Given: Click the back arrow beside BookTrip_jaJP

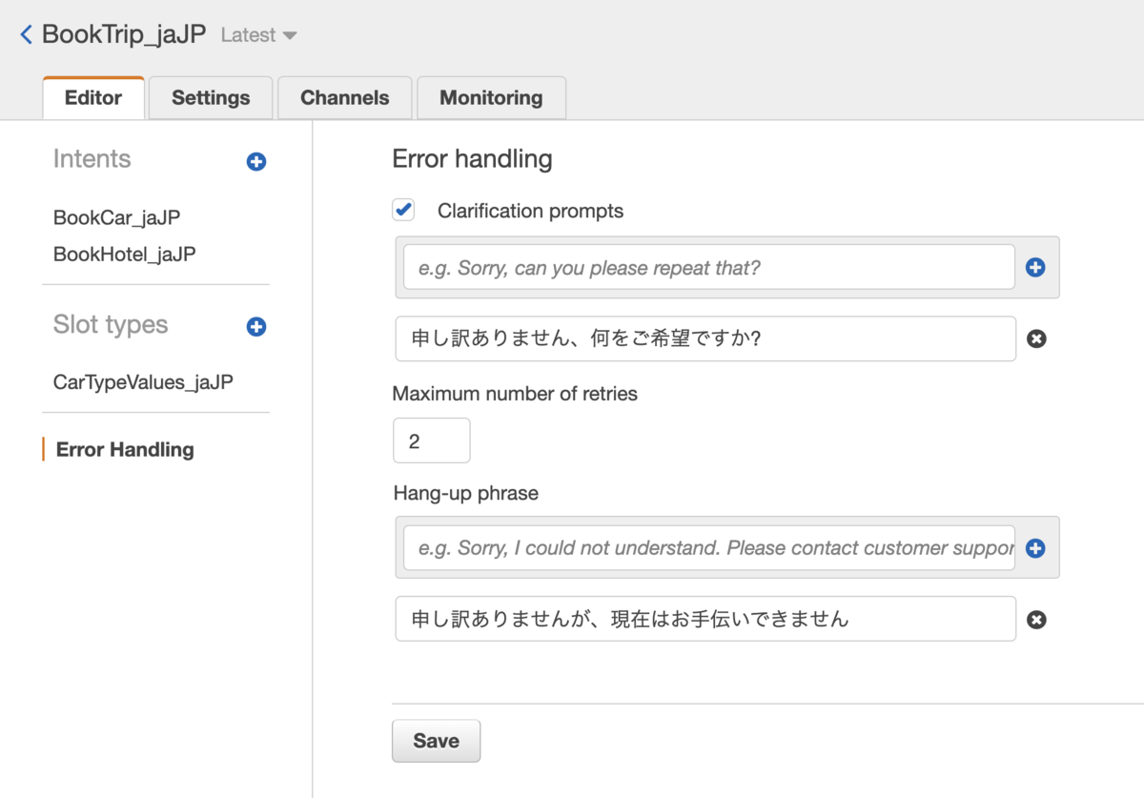Looking at the screenshot, I should (26, 35).
